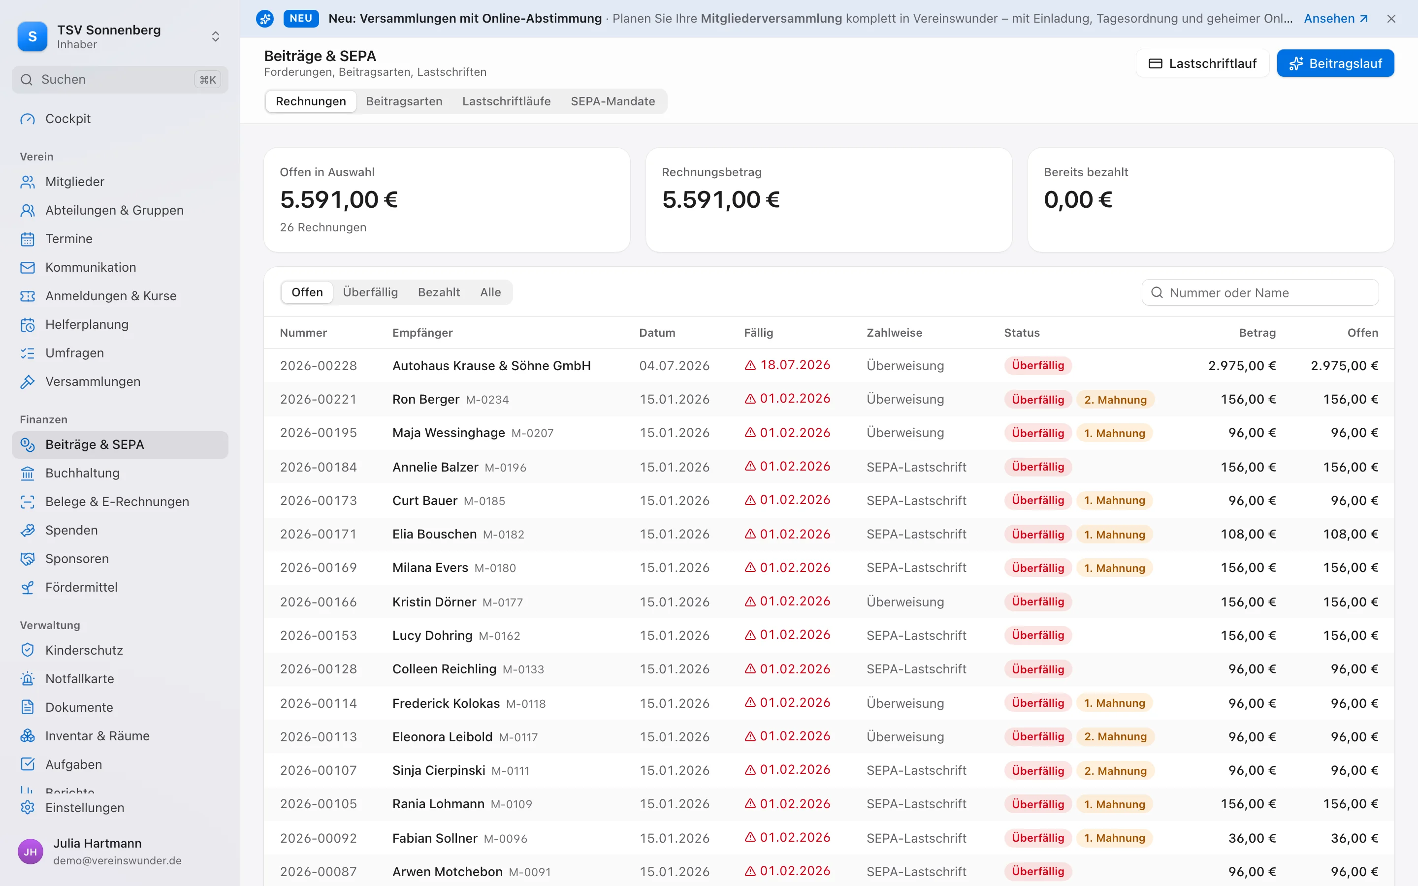Screen dimensions: 1418x886
Task: Click the Suchen sidebar search field
Action: (120, 80)
